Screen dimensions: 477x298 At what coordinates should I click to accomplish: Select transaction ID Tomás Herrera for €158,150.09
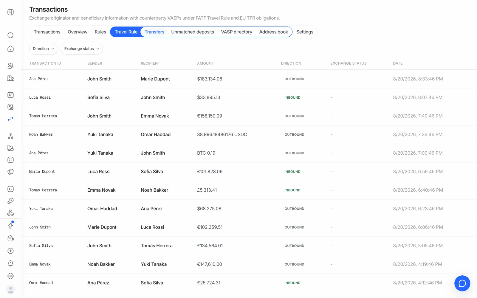43,116
